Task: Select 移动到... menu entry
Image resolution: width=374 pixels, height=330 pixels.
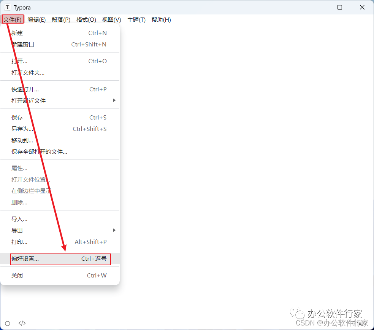Action: tap(60, 140)
